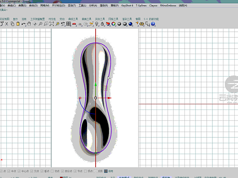Click the gumball blue rotation arc
This screenshot has height=178, width=238.
(85, 110)
